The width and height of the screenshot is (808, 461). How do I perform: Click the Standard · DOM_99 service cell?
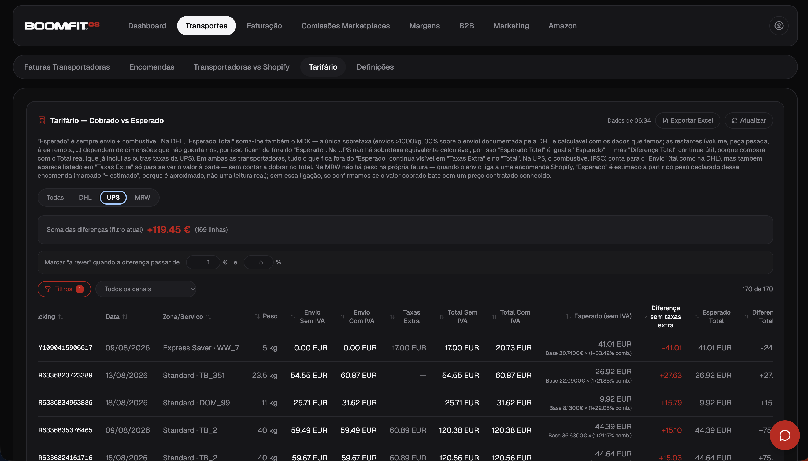[x=196, y=402]
